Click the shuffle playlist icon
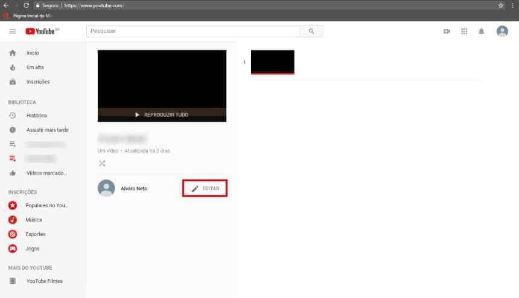 click(x=102, y=163)
